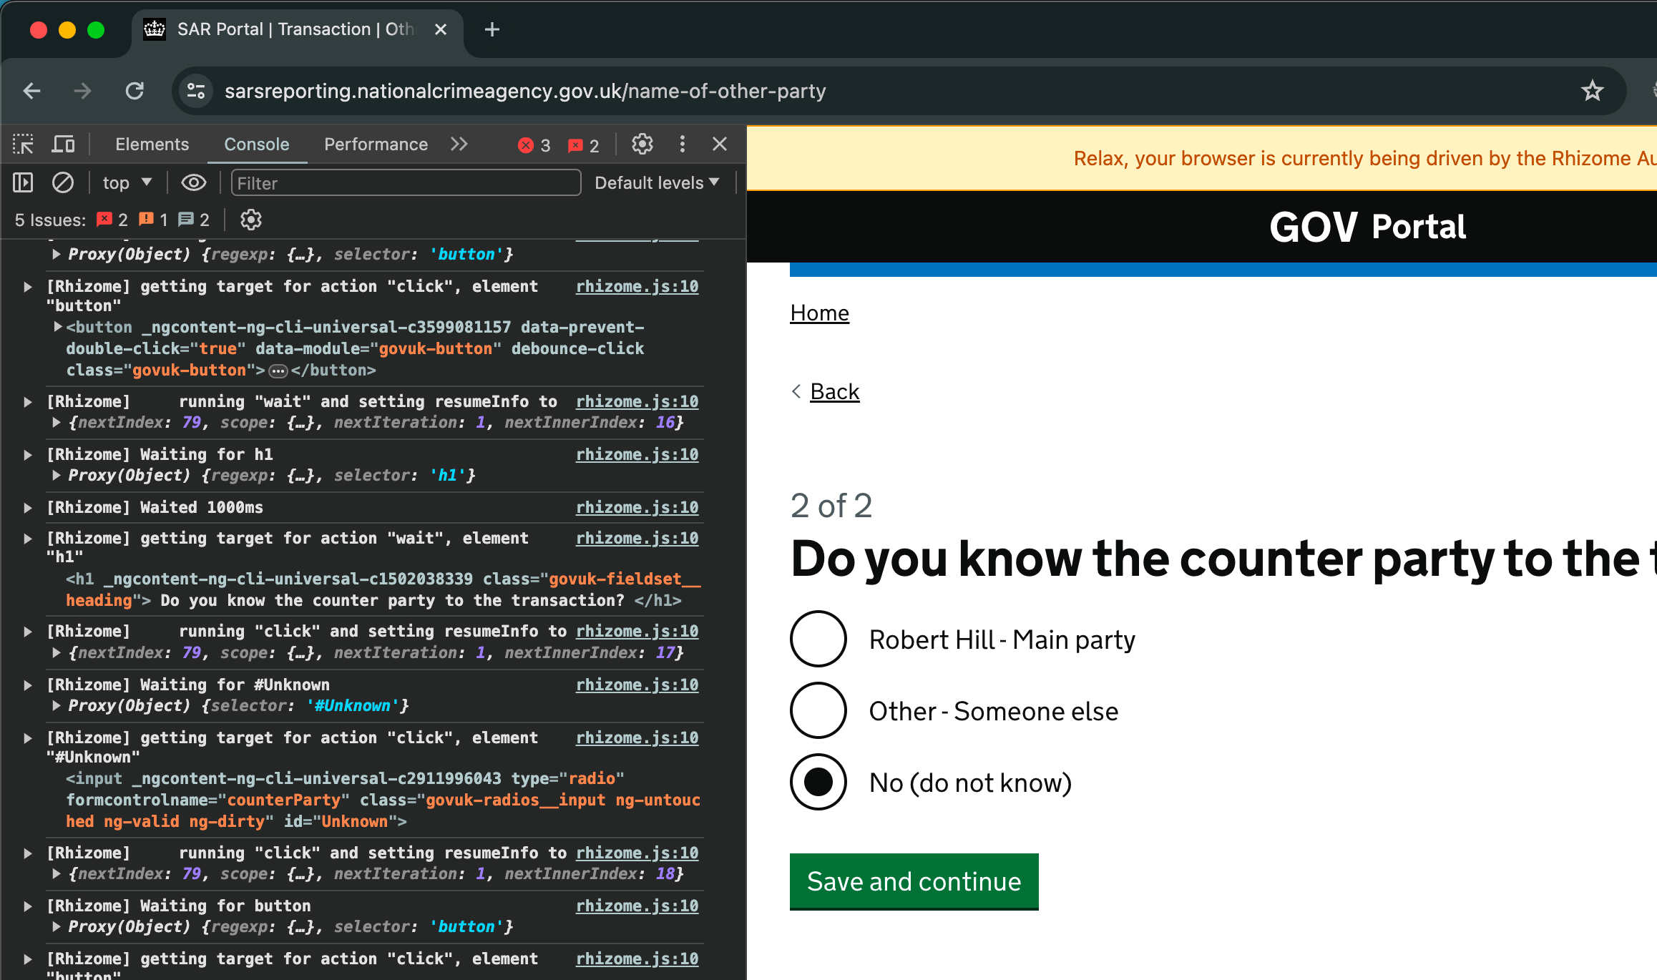Open the Default levels dropdown

(x=656, y=183)
